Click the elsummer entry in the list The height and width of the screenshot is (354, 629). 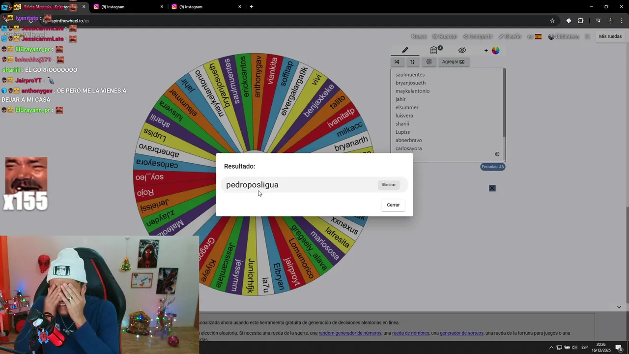point(407,108)
